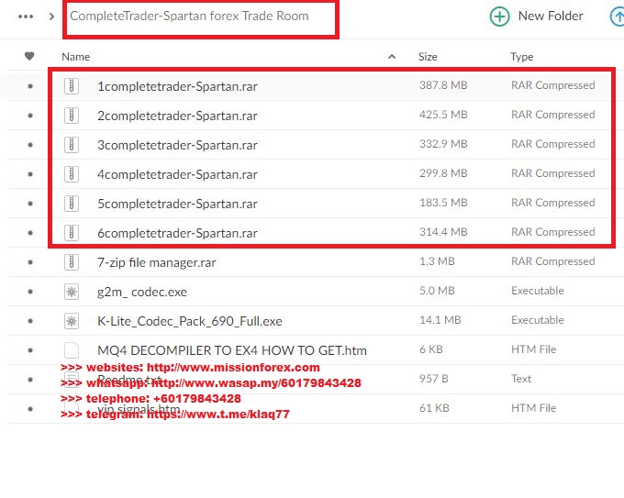Click the 14.1 MB size value
624x498 pixels.
pos(440,320)
